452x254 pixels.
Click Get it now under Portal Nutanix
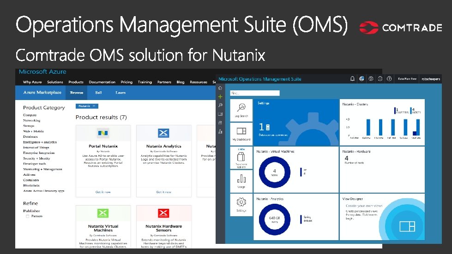pos(103,192)
